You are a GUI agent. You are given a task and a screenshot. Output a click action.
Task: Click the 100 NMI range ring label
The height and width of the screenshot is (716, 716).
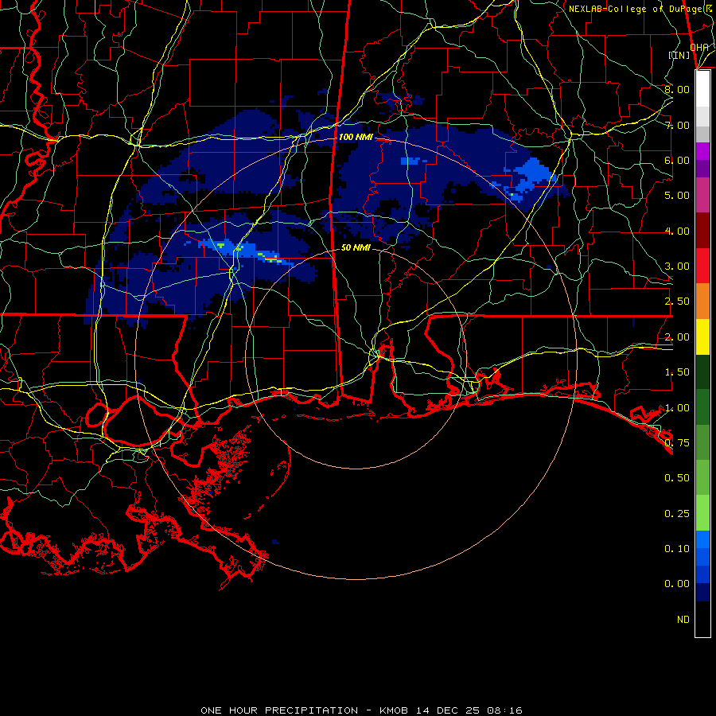pos(356,137)
